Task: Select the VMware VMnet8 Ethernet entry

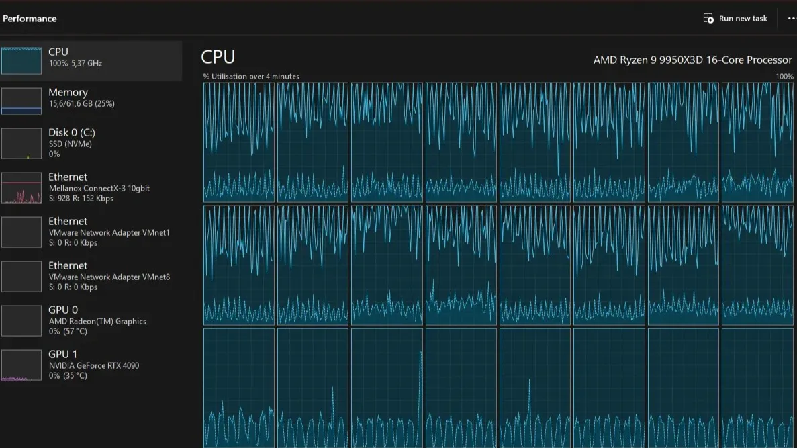Action: coord(91,276)
